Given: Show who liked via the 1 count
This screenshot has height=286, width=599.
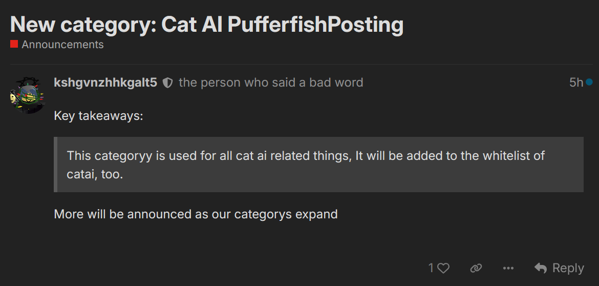Looking at the screenshot, I should pyautogui.click(x=431, y=268).
